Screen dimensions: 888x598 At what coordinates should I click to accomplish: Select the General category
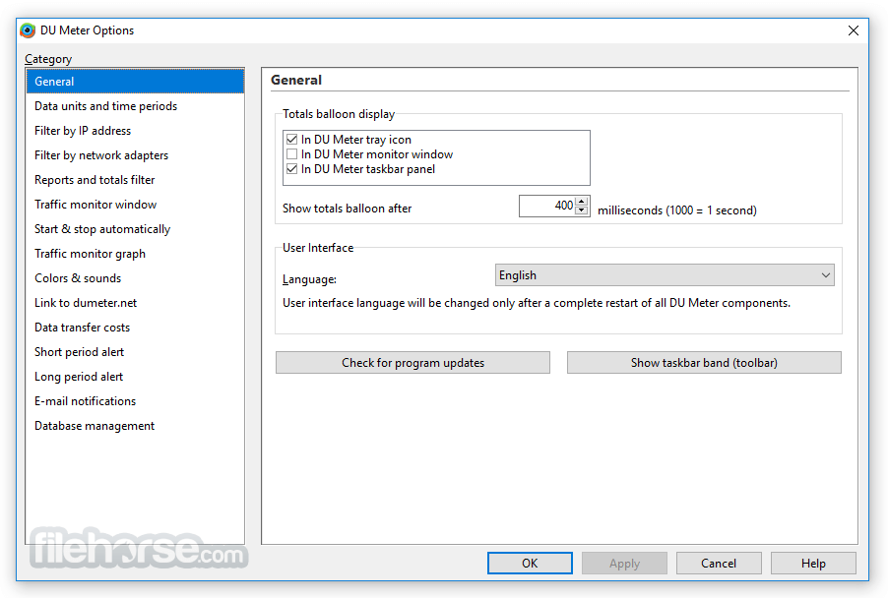135,82
